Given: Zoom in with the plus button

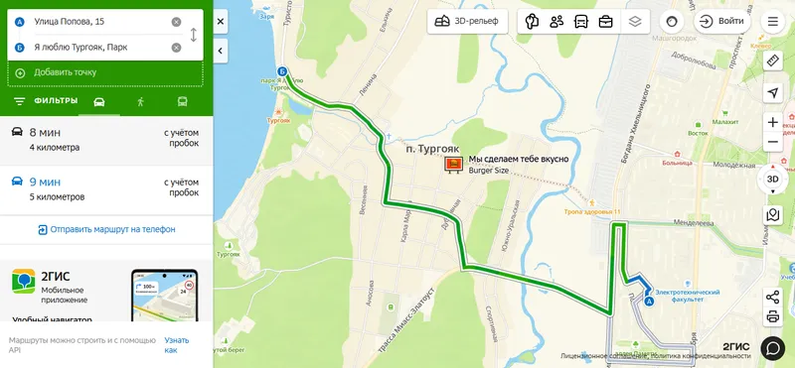Looking at the screenshot, I should pos(773,122).
